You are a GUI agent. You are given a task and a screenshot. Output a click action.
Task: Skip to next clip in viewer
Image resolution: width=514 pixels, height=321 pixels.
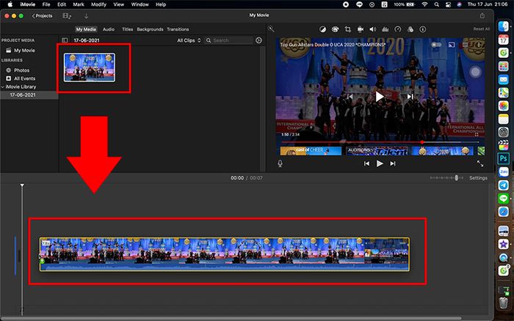coord(393,163)
